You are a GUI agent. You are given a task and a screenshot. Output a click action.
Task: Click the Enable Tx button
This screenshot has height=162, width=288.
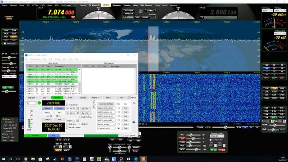pyautogui.click(x=96, y=98)
